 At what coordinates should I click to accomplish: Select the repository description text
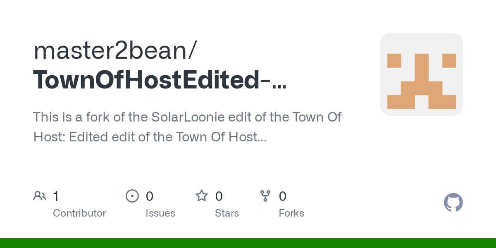[187, 126]
